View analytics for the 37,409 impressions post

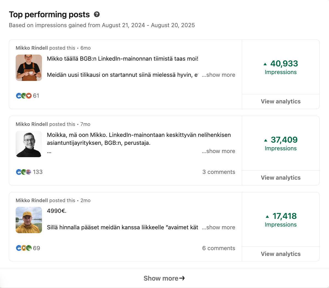(x=280, y=178)
